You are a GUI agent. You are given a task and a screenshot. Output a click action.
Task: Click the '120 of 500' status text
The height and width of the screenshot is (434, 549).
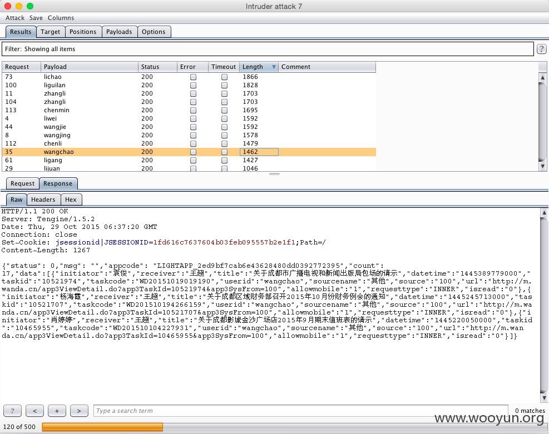tap(19, 427)
